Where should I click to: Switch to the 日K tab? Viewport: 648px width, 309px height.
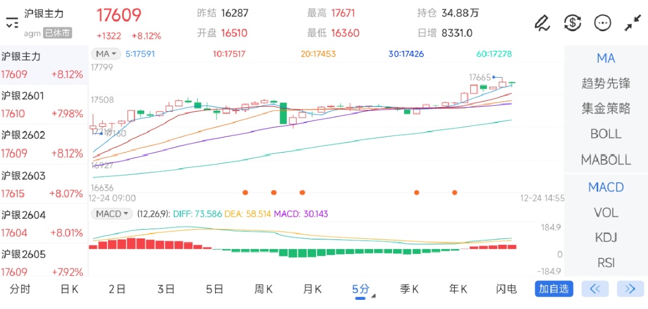[x=69, y=289]
